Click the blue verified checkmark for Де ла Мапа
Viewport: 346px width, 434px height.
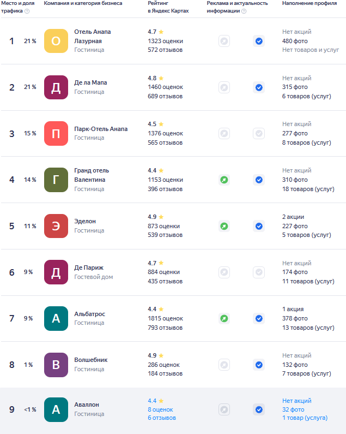[x=259, y=87]
